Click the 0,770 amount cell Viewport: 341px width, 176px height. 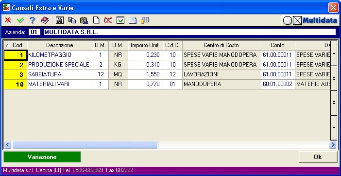pyautogui.click(x=145, y=85)
